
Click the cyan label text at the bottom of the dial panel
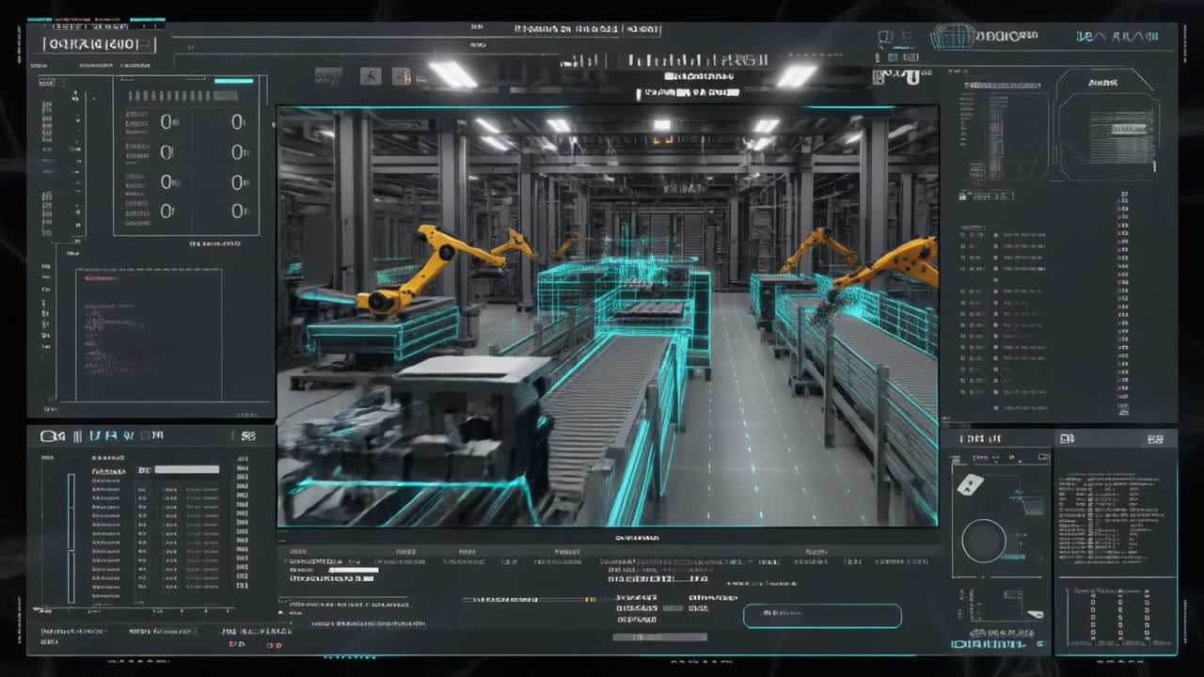point(988,644)
